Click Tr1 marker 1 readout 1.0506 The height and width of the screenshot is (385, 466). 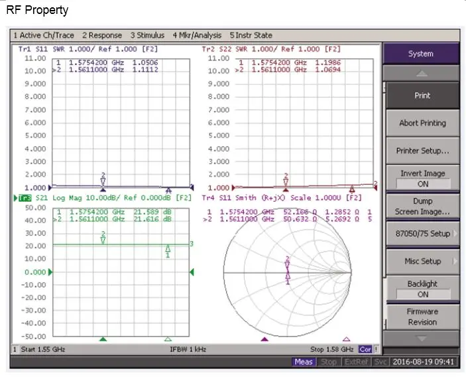[x=145, y=62]
